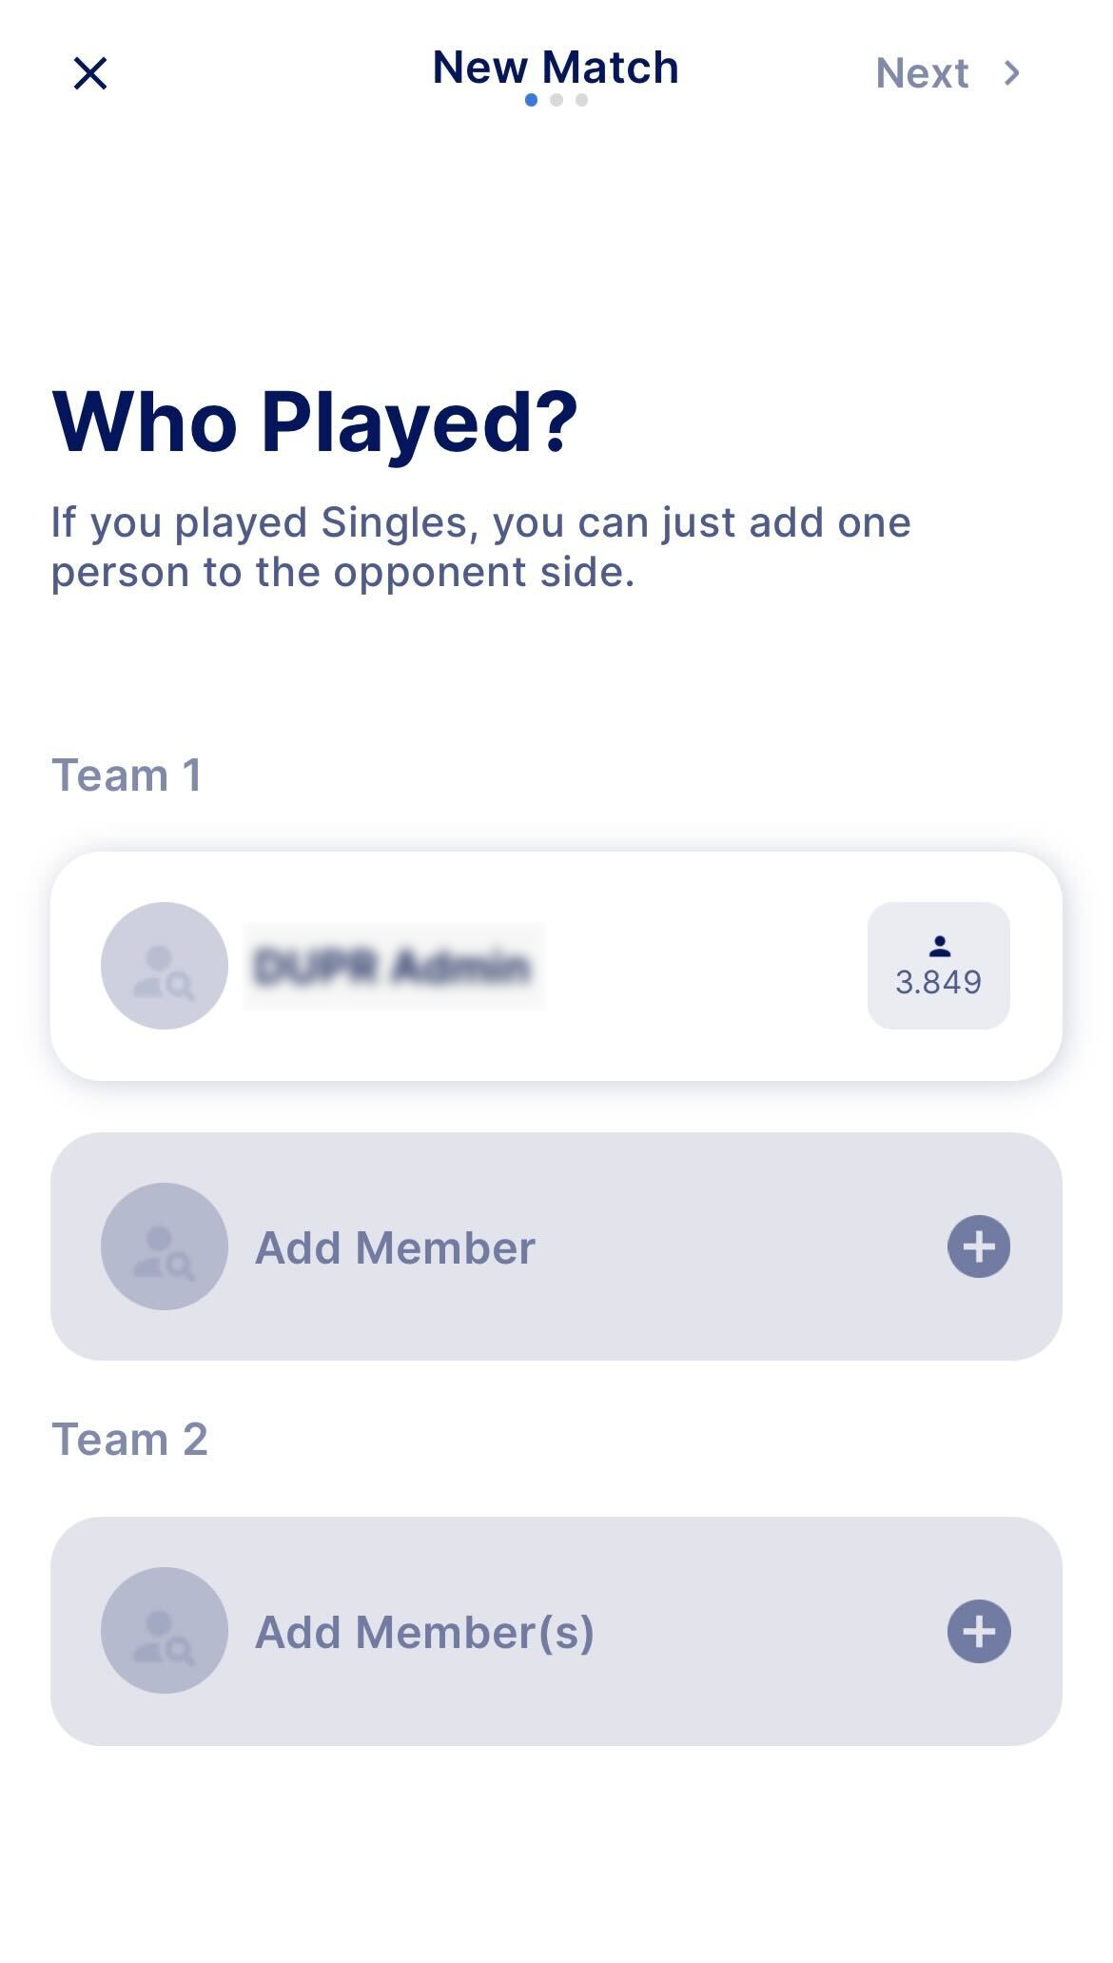Screen dimensions: 1113x1963
Task: Tap the first blue progress dot
Action: click(531, 100)
